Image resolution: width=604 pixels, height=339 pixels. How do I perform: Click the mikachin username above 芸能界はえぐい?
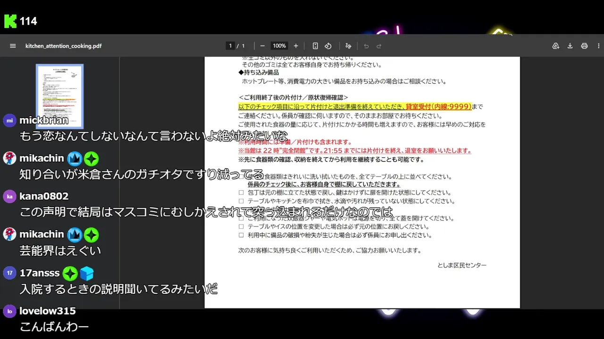click(42, 234)
